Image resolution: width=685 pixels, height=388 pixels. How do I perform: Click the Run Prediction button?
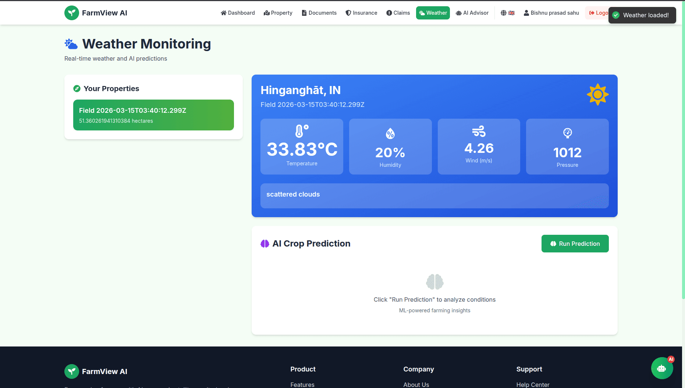(575, 243)
